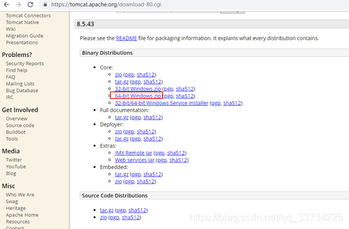Open the FAQ sidebar link
The image size is (349, 229).
tap(11, 77)
